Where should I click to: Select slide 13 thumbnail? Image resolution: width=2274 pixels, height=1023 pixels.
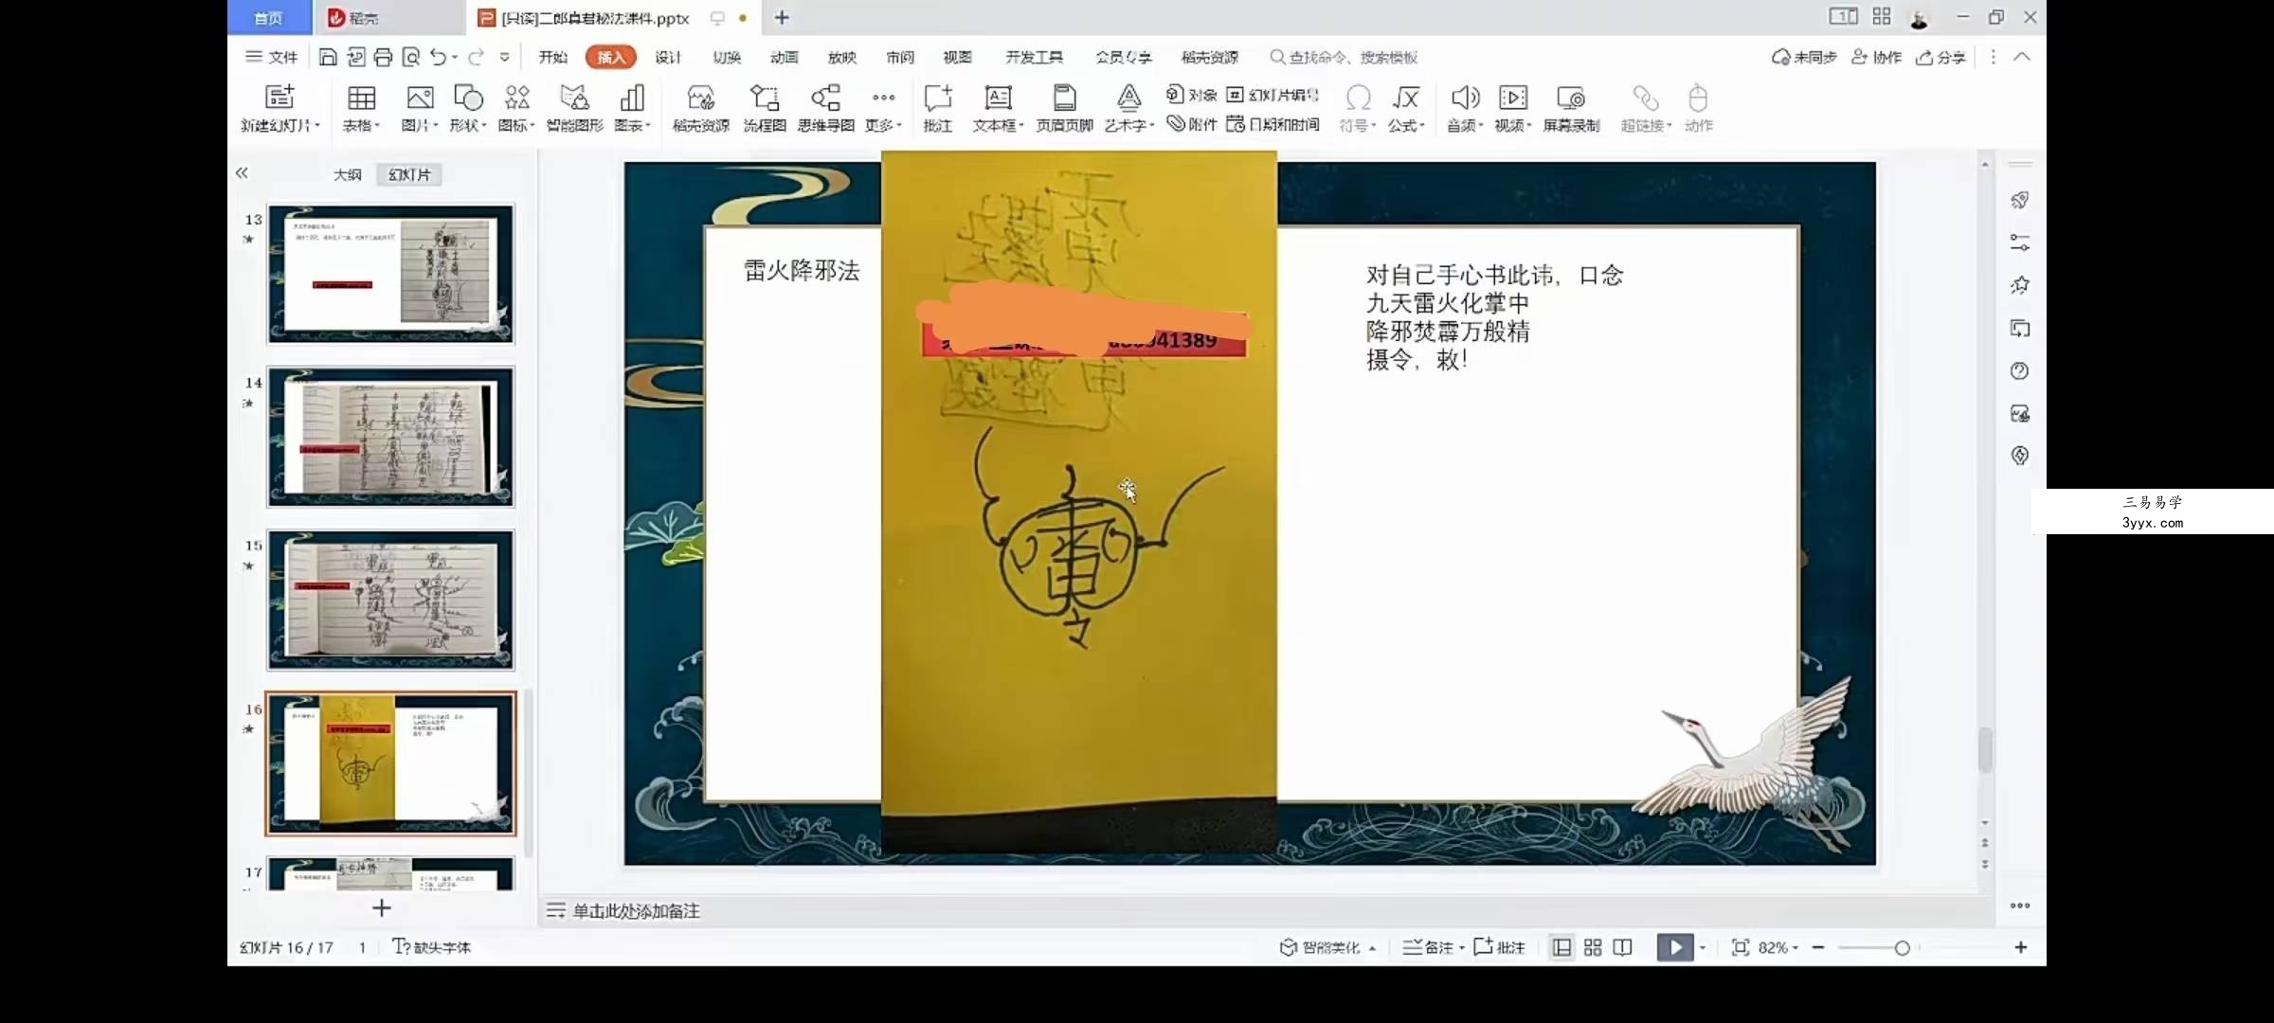390,274
